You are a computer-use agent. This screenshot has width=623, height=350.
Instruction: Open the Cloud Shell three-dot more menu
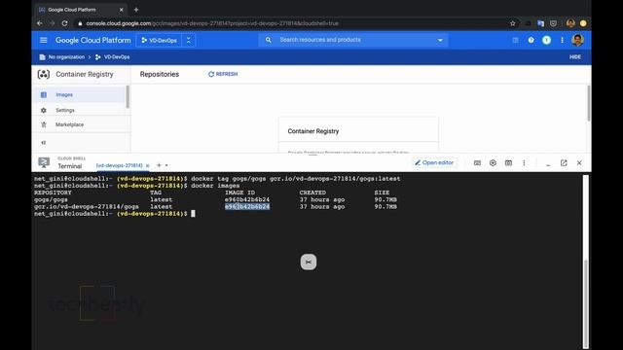coord(524,163)
